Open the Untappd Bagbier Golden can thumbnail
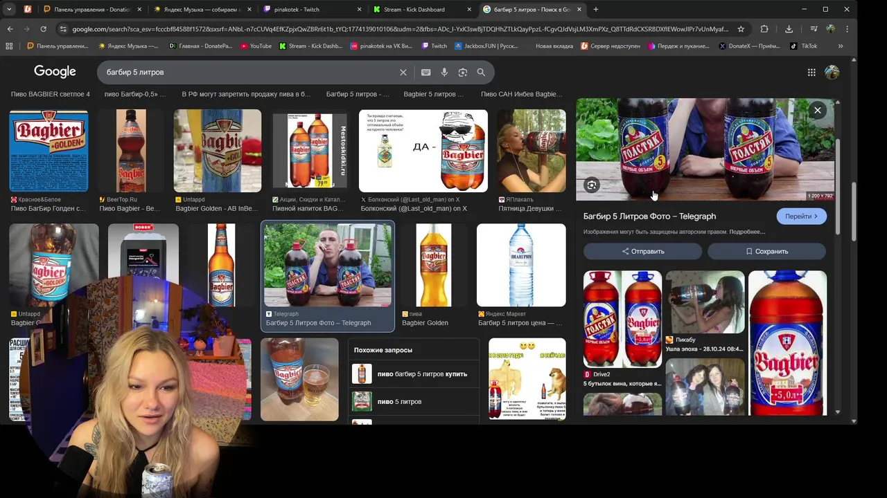This screenshot has height=498, width=887. (217, 151)
